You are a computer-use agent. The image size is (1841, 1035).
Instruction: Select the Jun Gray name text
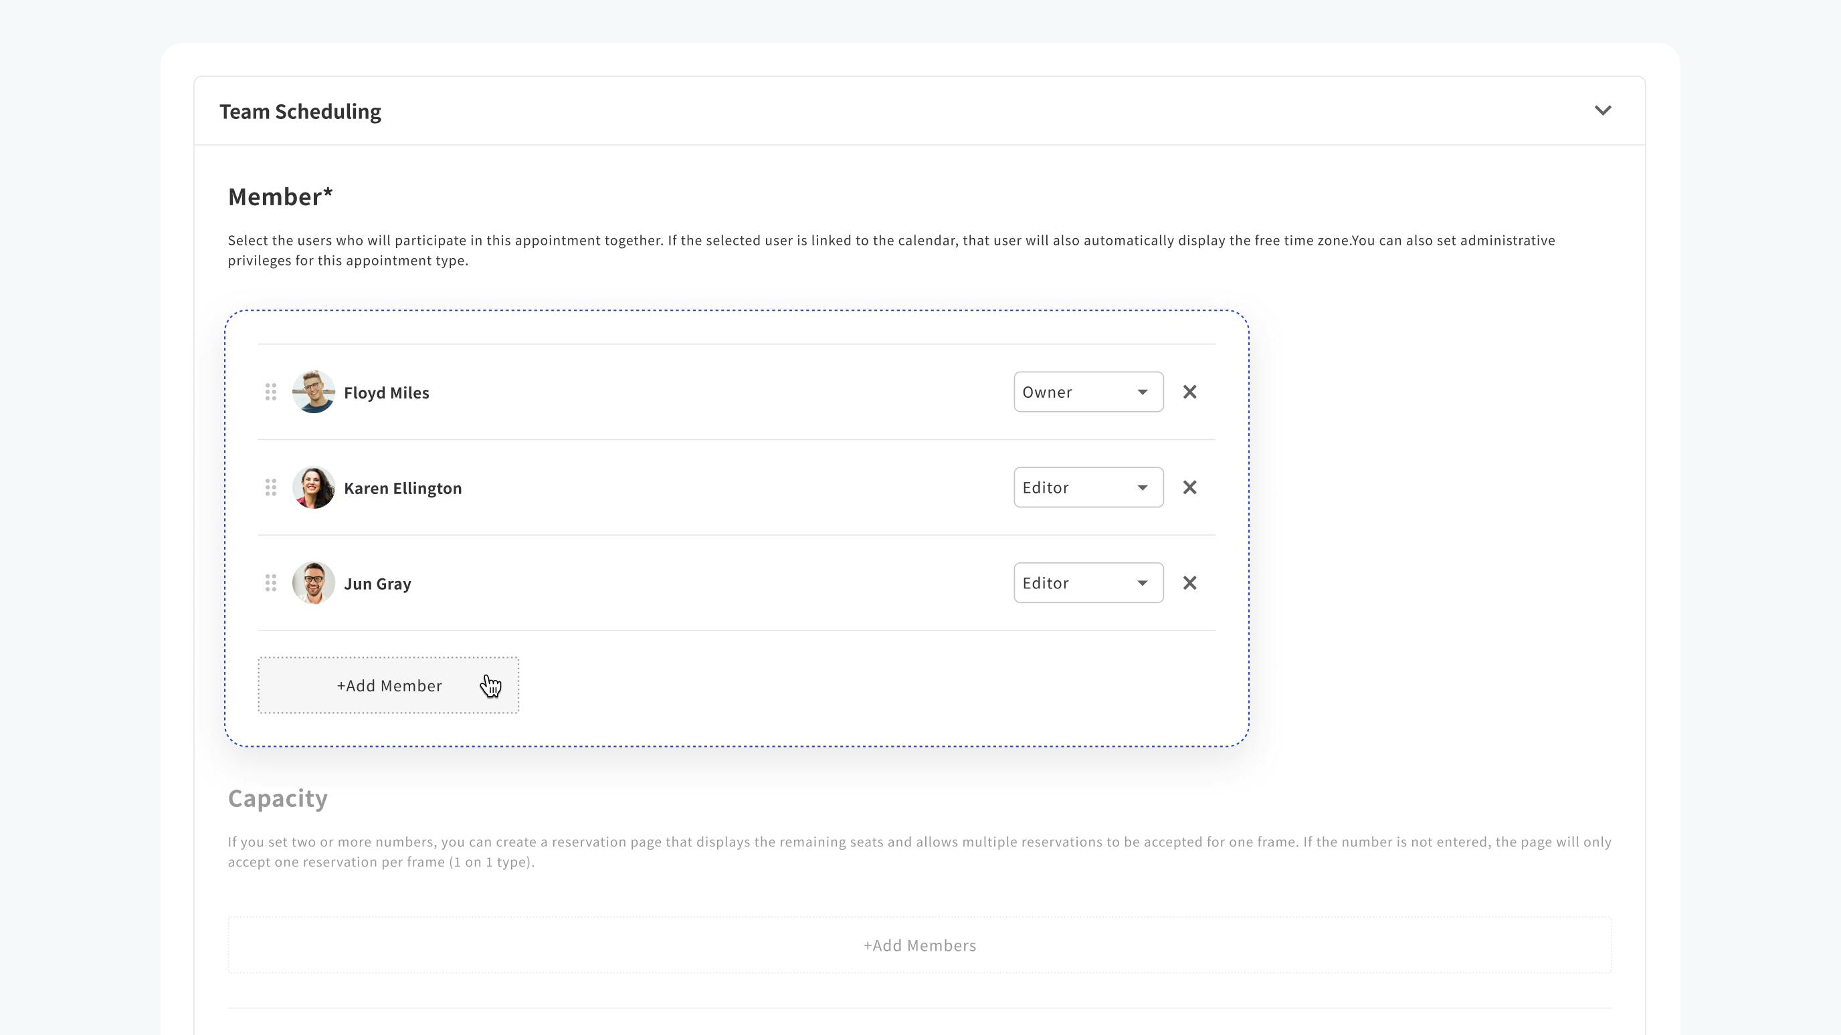377,584
